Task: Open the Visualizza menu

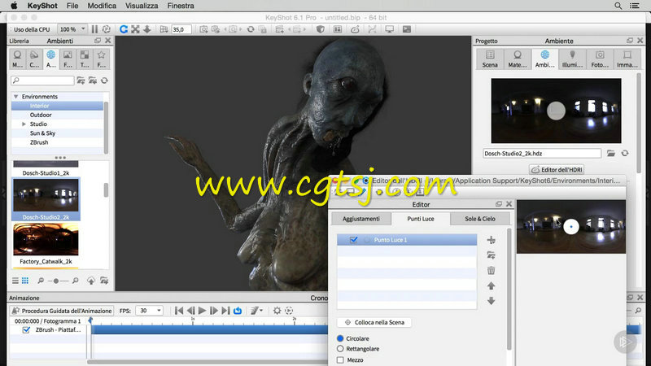Action: pos(142,6)
